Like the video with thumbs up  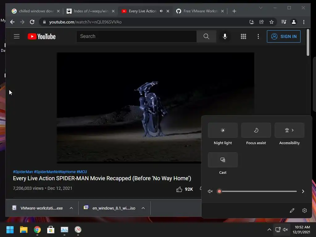coord(179,189)
